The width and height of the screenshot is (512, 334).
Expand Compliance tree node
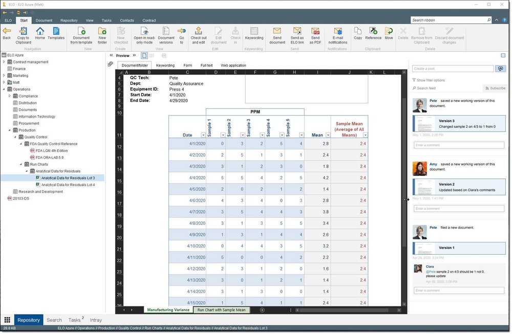pyautogui.click(x=9, y=96)
